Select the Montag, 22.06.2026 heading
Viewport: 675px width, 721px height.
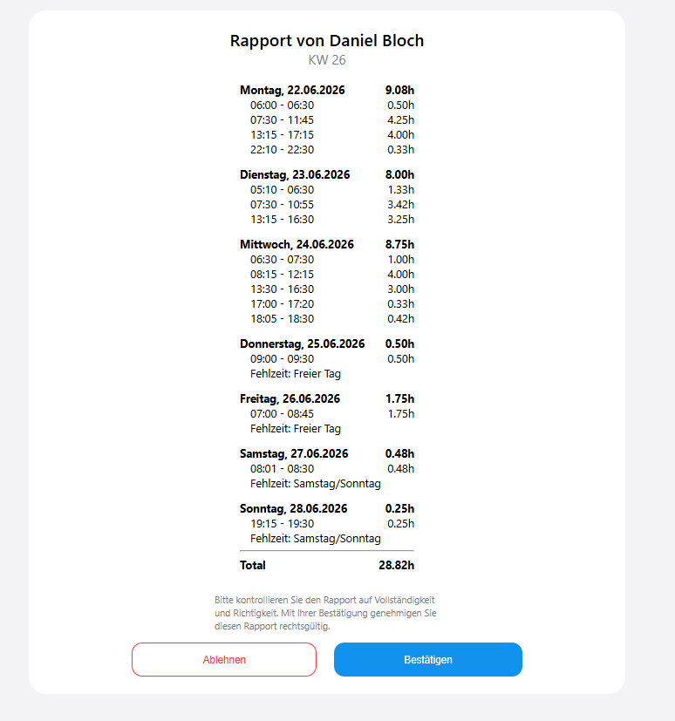[292, 90]
